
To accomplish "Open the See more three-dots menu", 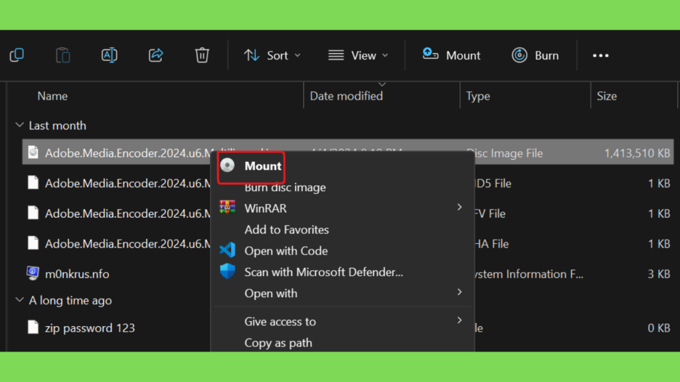I will point(600,56).
